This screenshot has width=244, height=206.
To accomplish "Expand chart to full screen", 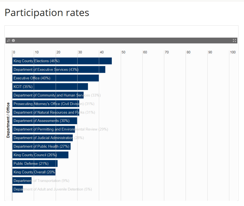I will [234, 41].
